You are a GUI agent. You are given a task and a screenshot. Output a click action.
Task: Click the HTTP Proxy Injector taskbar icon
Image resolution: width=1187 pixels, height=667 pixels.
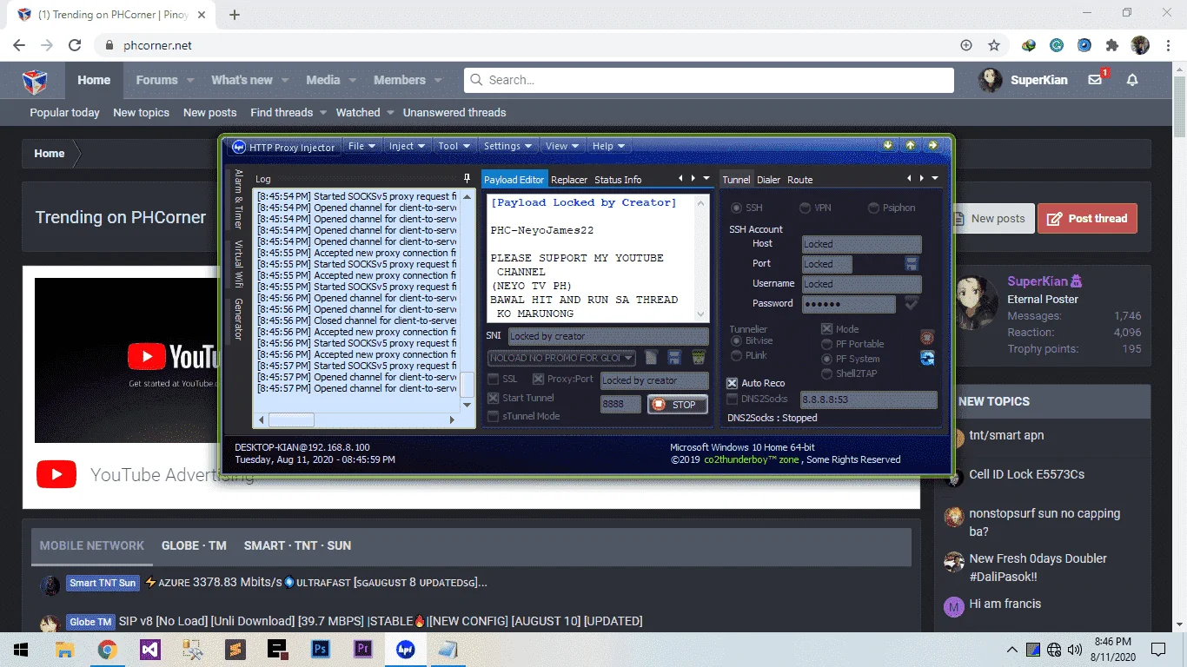point(406,649)
